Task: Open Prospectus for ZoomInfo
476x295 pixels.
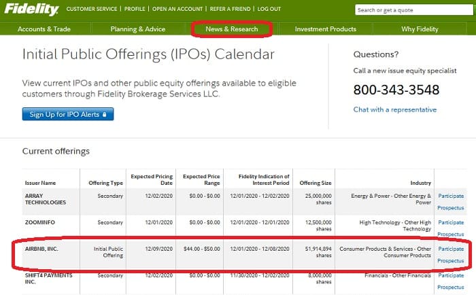Action: tap(450, 235)
